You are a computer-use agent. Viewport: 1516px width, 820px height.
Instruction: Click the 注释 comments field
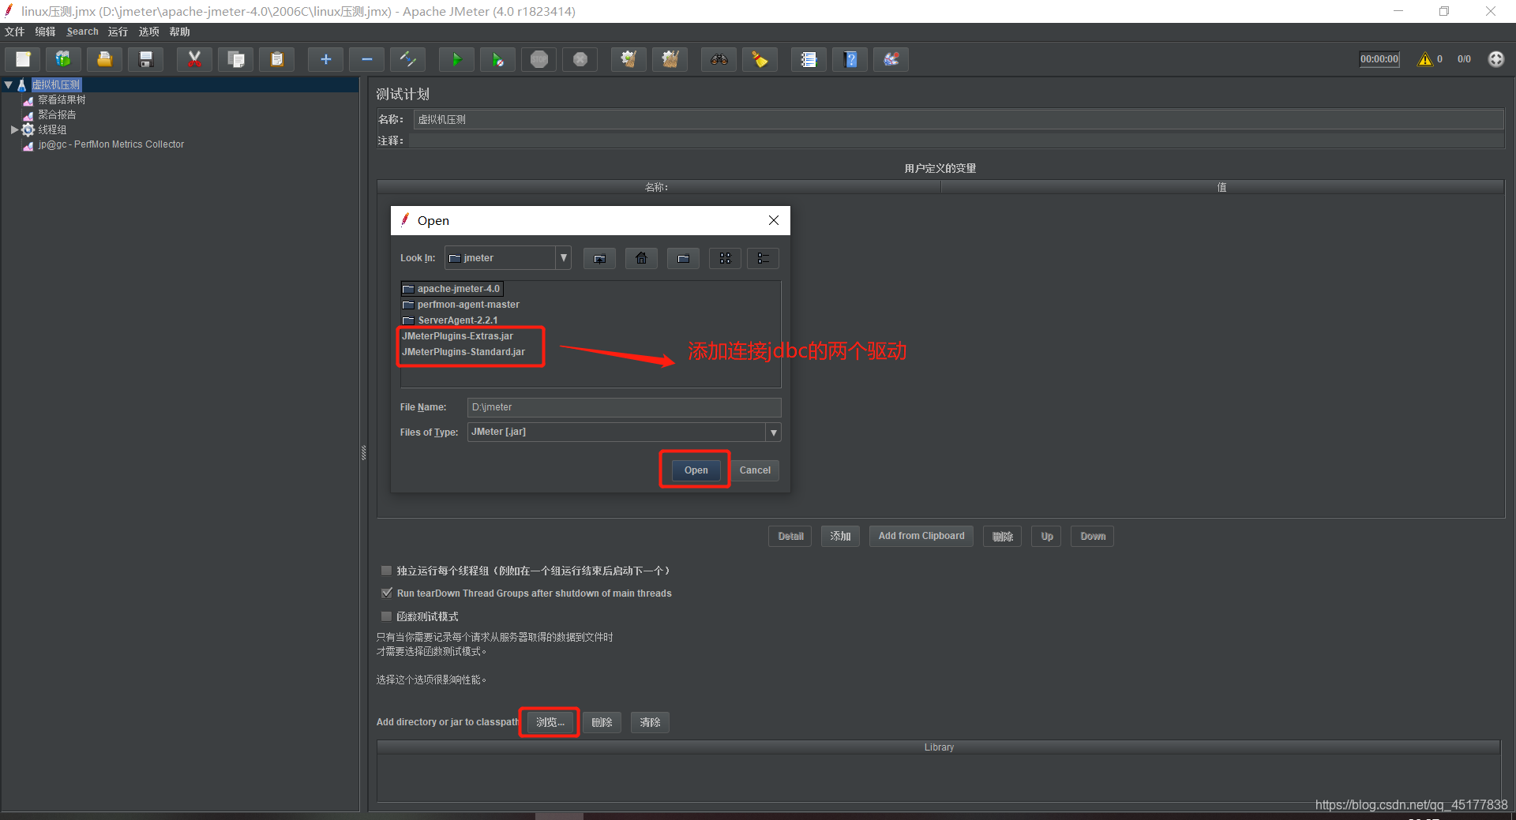click(955, 140)
